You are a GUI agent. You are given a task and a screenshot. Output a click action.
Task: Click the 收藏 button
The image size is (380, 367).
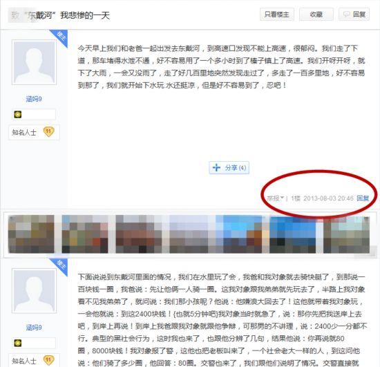click(x=316, y=15)
